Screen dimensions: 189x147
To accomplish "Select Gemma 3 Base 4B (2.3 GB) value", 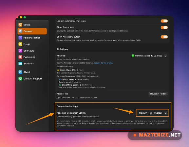I will click(x=148, y=56).
